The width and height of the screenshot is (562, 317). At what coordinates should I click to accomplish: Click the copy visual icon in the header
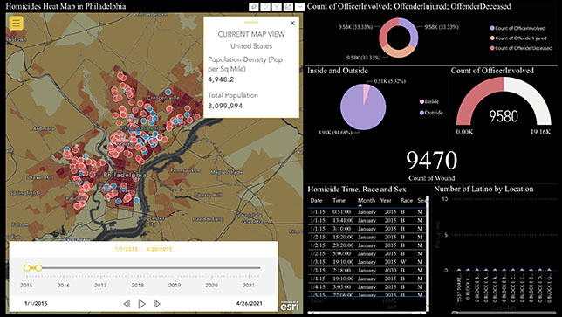(265, 6)
